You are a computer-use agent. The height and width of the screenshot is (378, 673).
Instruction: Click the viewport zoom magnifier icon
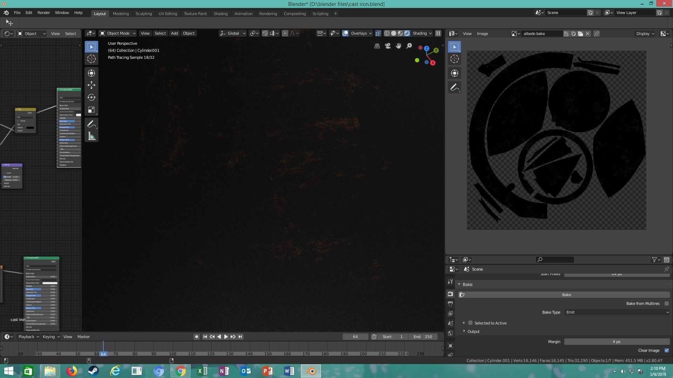tap(409, 46)
